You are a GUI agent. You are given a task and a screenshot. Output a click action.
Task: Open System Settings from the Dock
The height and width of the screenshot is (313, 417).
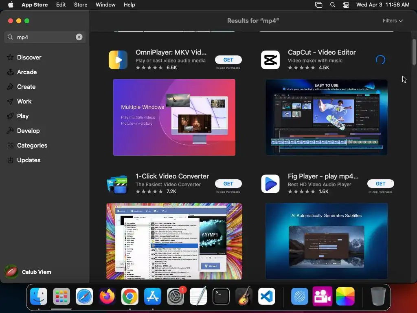tap(176, 296)
